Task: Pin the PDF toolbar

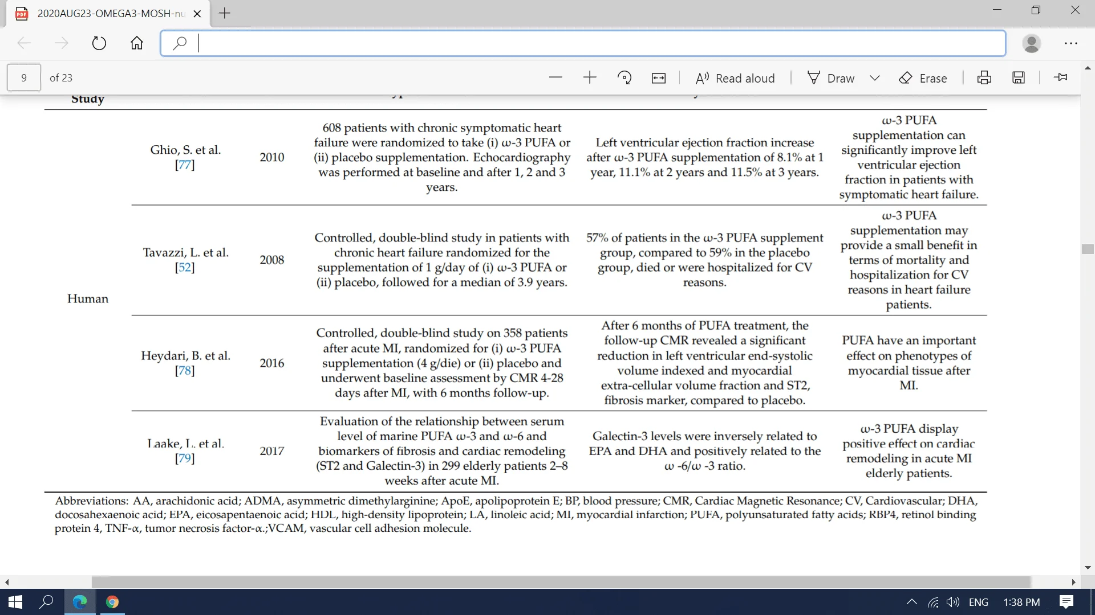Action: click(x=1061, y=77)
